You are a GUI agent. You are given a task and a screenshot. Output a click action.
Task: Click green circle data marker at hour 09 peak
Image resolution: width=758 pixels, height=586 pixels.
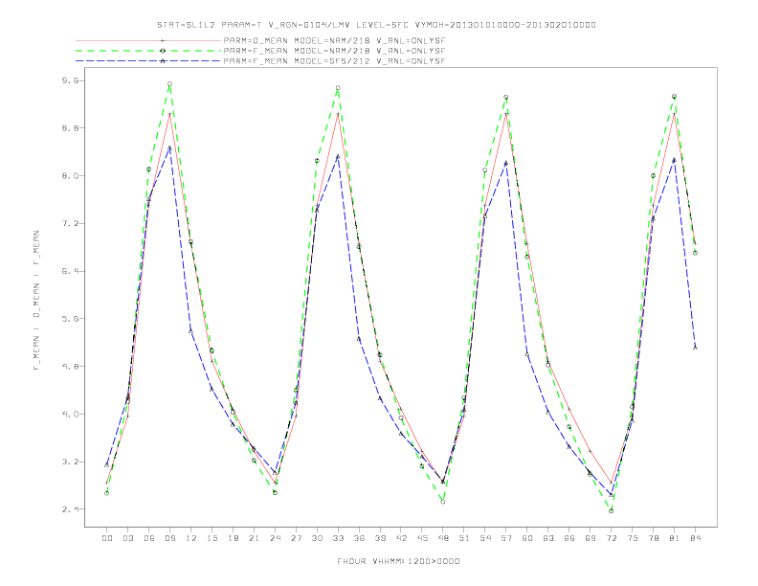tap(169, 84)
